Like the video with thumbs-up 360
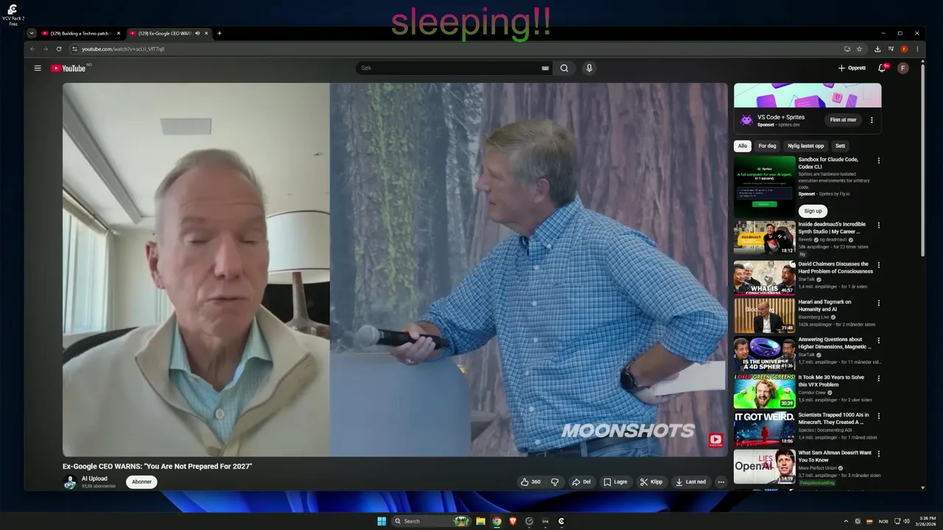This screenshot has width=943, height=530. pos(530,482)
